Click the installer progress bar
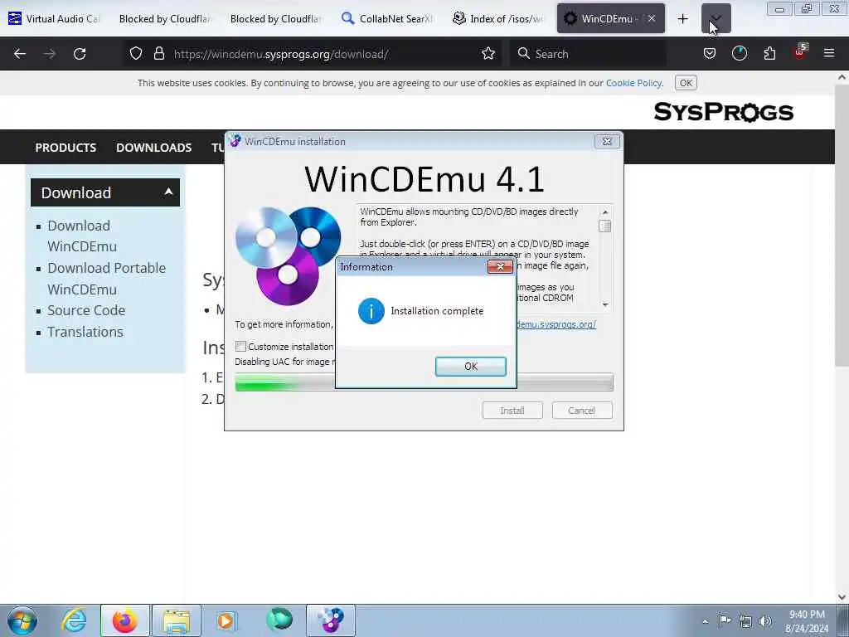Screen dimensions: 849x637 [x=424, y=382]
